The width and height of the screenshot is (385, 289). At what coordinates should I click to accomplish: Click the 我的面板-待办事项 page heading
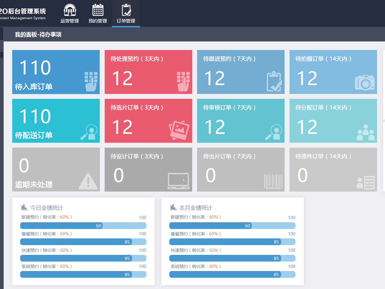tap(38, 35)
